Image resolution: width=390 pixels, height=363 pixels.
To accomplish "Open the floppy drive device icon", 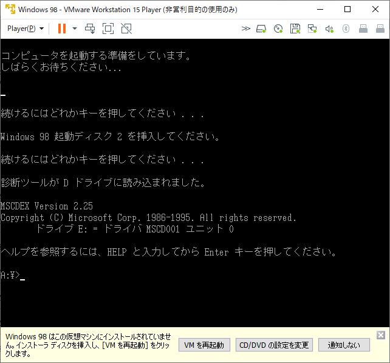I will pyautogui.click(x=295, y=29).
